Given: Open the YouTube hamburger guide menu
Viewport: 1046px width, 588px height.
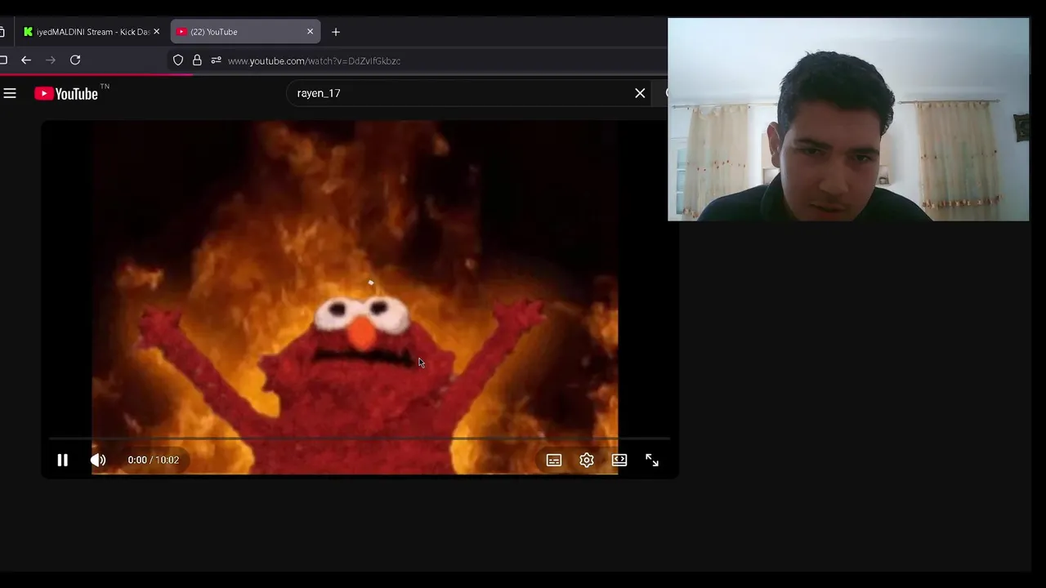Looking at the screenshot, I should click(x=10, y=93).
